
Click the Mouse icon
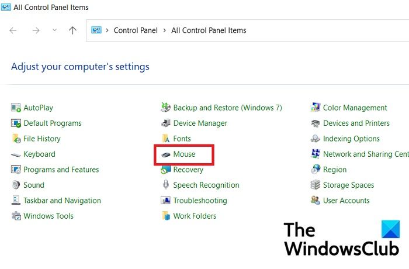(x=166, y=154)
